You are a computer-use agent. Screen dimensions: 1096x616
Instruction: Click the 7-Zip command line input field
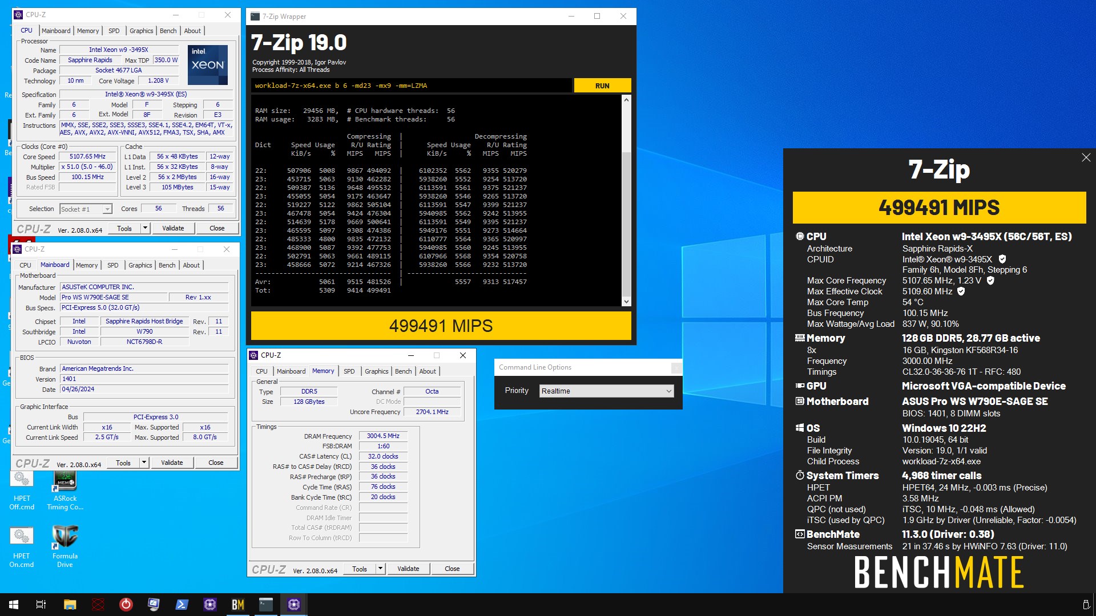[412, 86]
